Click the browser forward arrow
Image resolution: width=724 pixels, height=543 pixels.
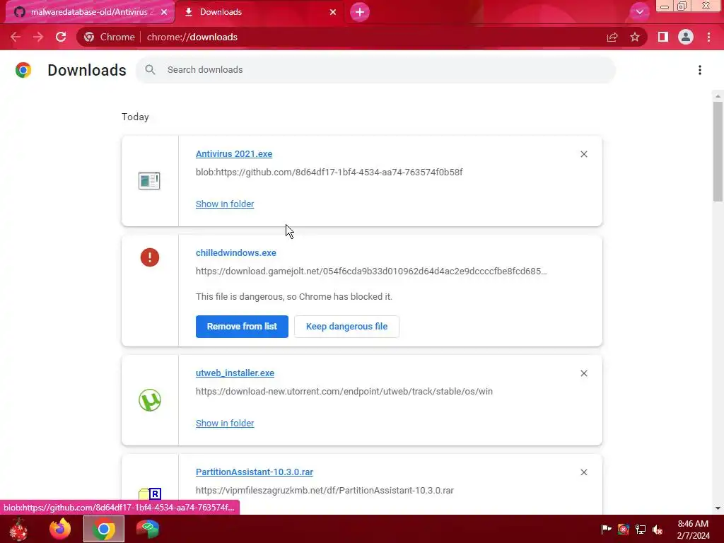38,37
